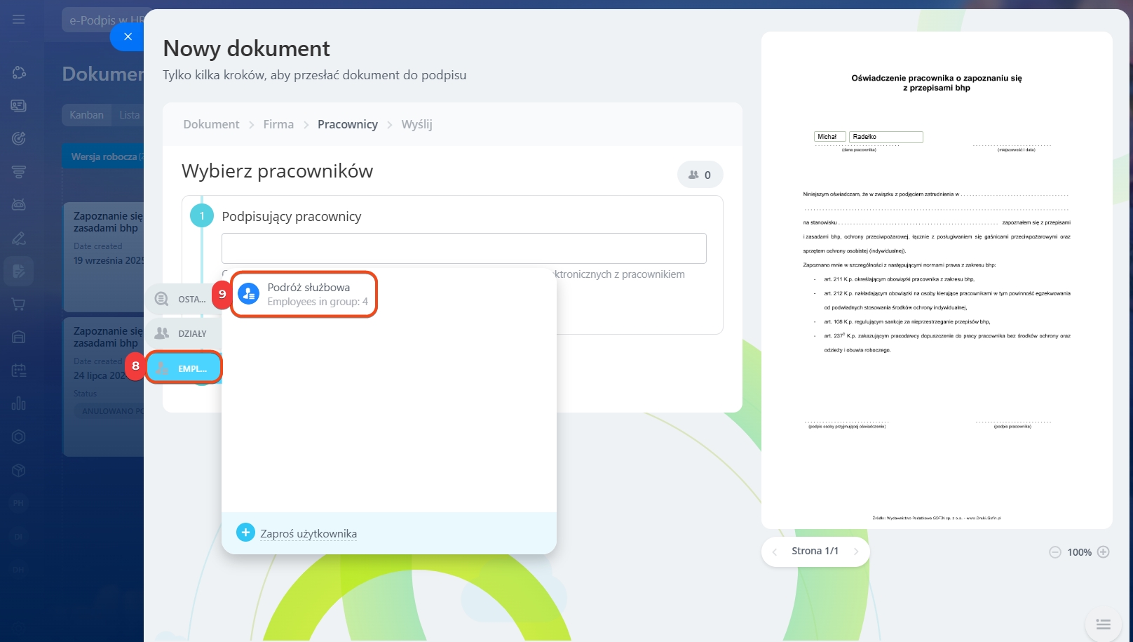Click the Zaproś użytkownika link
Screen dimensions: 1133x642
(308, 533)
